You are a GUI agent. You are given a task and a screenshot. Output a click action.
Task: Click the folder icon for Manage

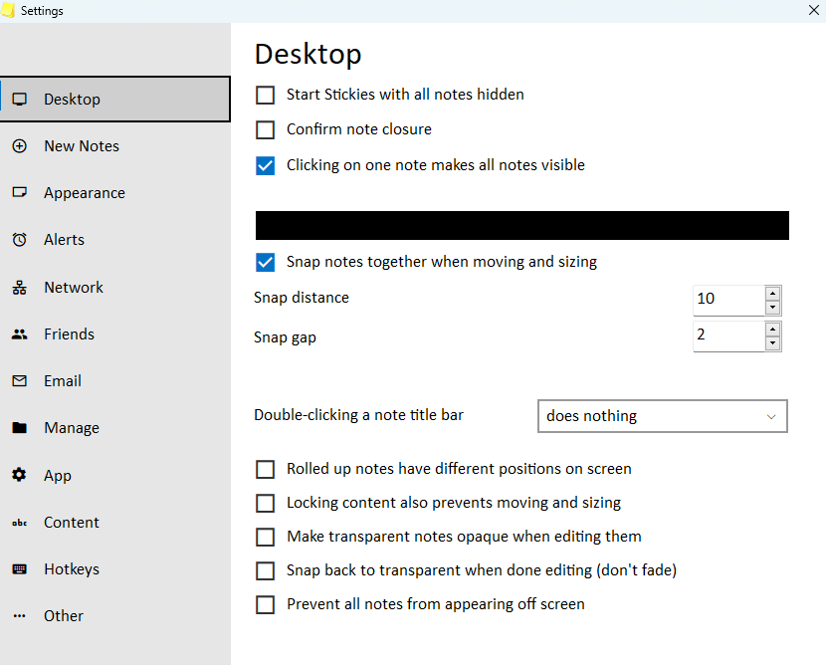(x=19, y=428)
